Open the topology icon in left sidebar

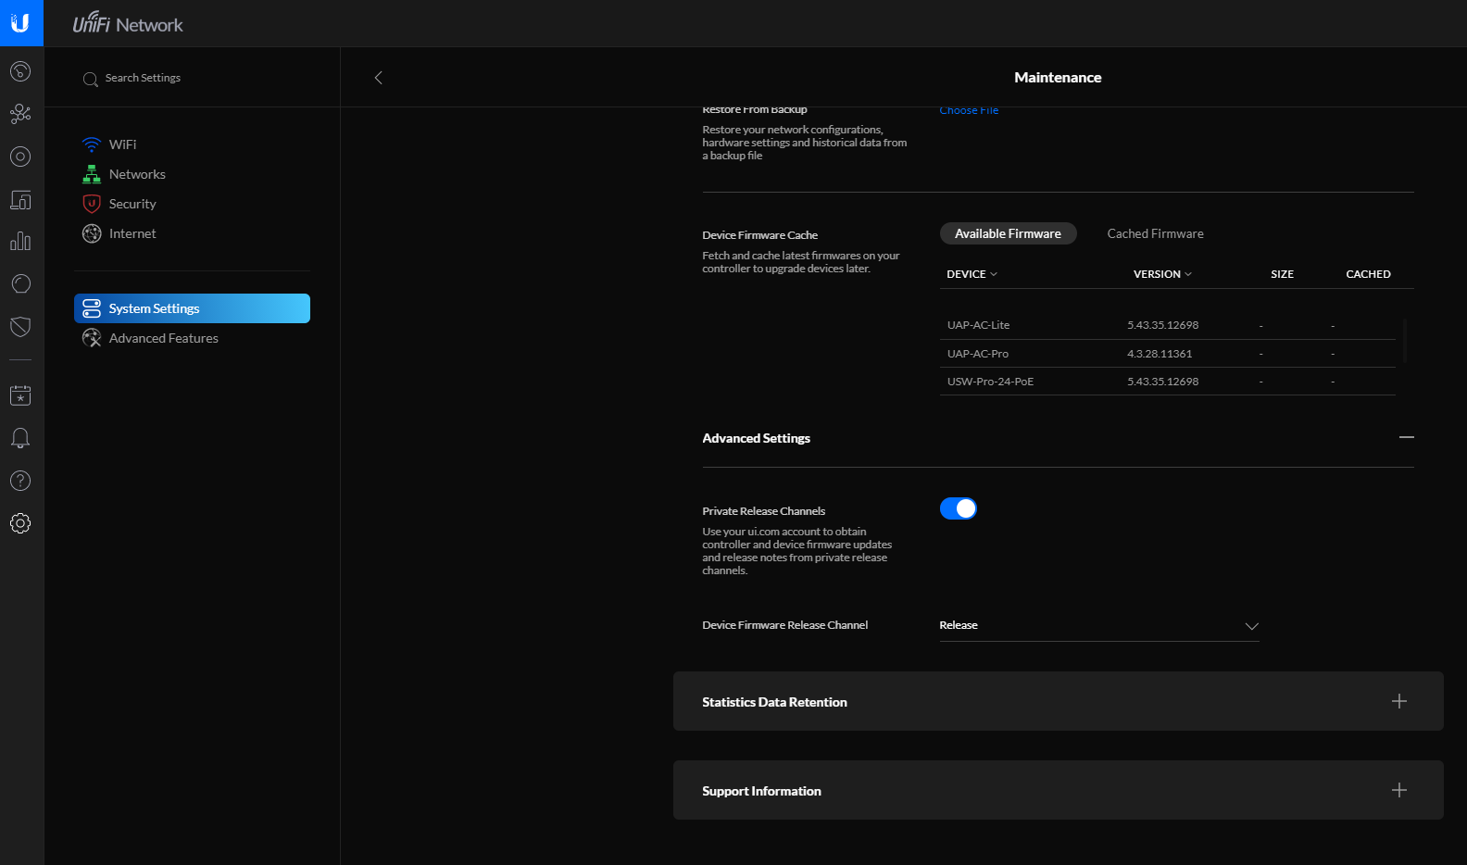pyautogui.click(x=20, y=114)
